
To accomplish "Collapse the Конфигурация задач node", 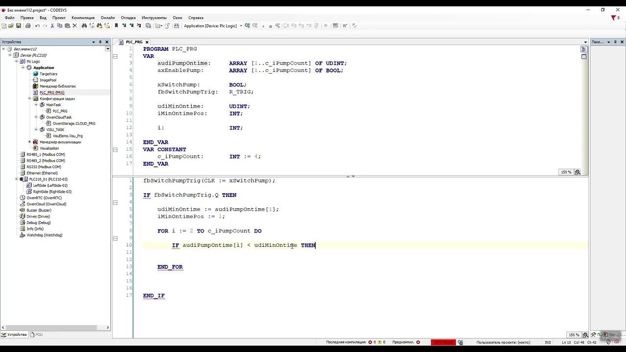I will pos(29,99).
